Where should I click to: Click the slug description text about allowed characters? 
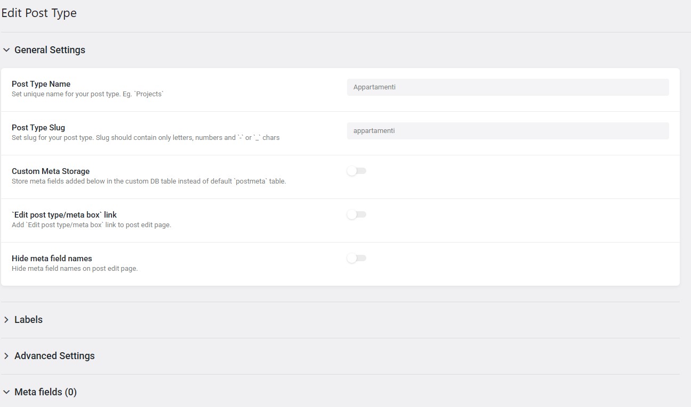[146, 138]
